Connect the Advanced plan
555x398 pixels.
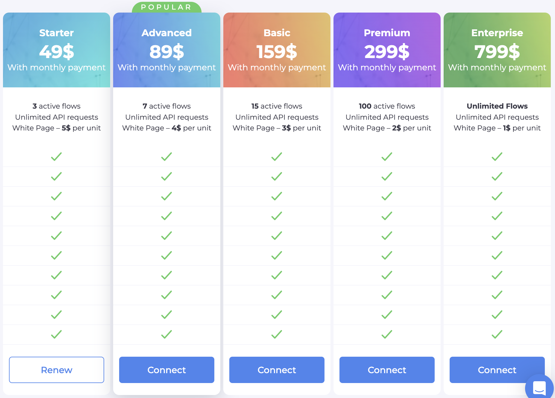point(167,370)
